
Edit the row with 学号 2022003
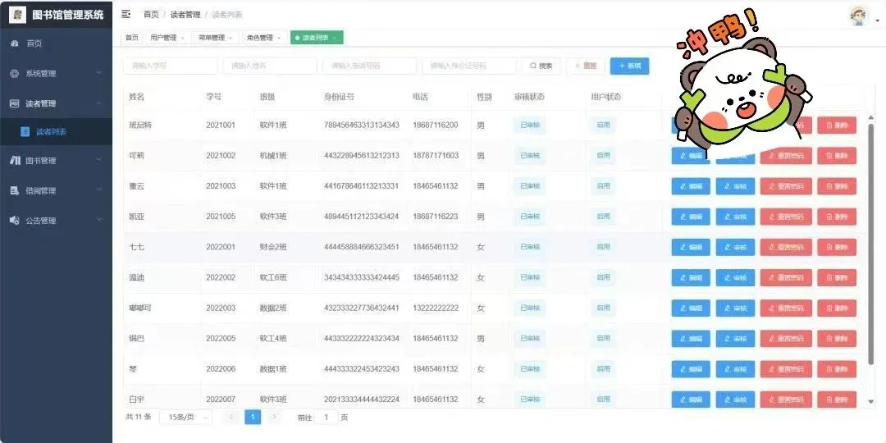[691, 308]
